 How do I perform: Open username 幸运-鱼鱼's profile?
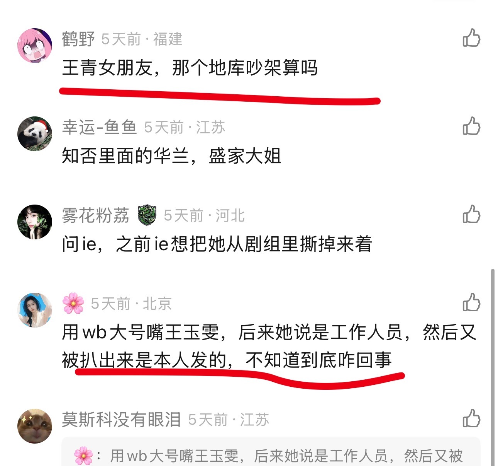click(x=100, y=127)
